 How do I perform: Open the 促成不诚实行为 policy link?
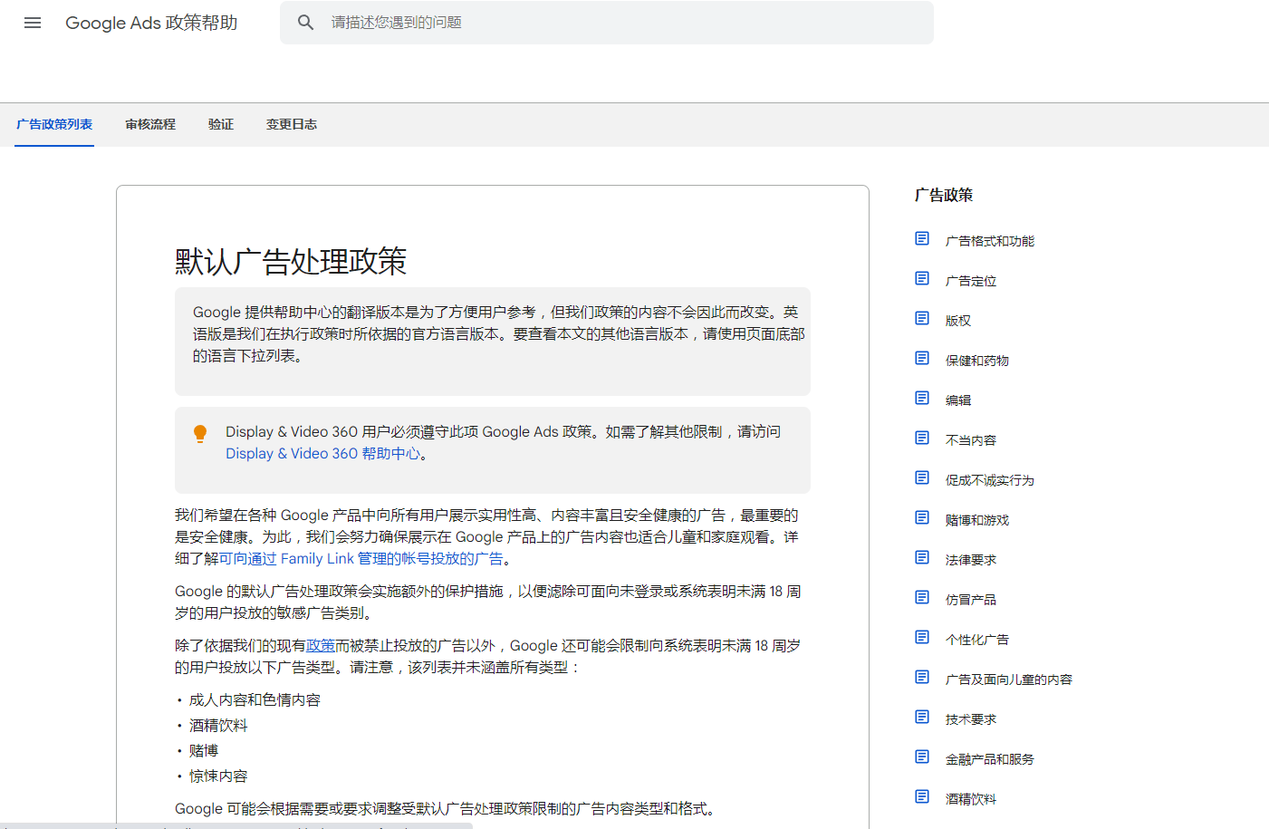pos(990,480)
